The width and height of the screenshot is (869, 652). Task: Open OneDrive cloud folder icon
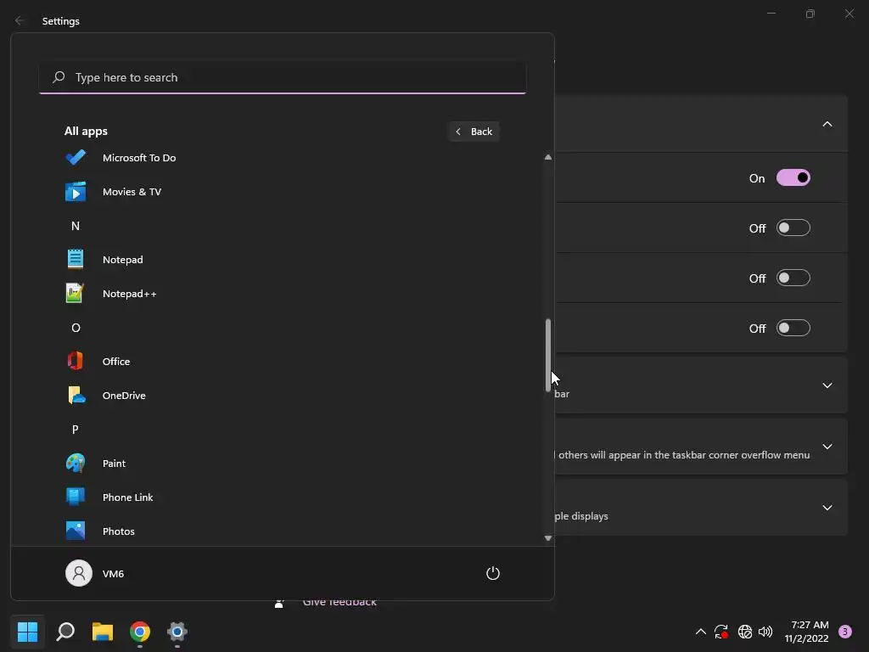pos(76,396)
